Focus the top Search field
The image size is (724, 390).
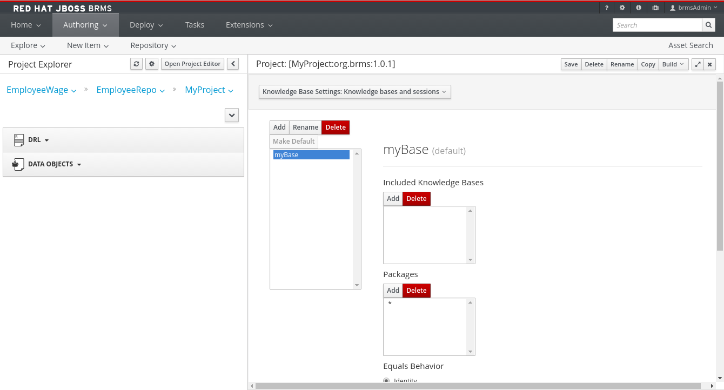(658, 25)
